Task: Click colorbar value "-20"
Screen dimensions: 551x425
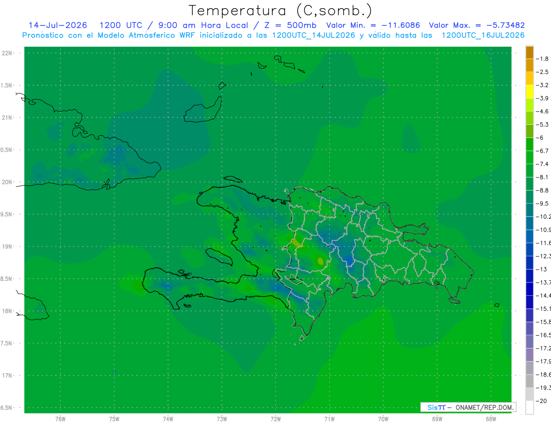Action: tap(541, 401)
